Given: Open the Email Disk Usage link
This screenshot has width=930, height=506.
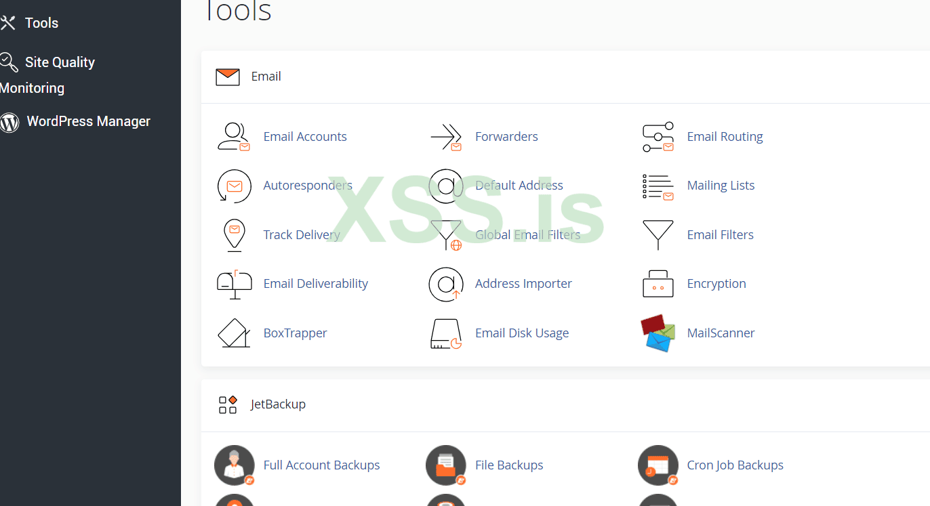Looking at the screenshot, I should (x=521, y=333).
